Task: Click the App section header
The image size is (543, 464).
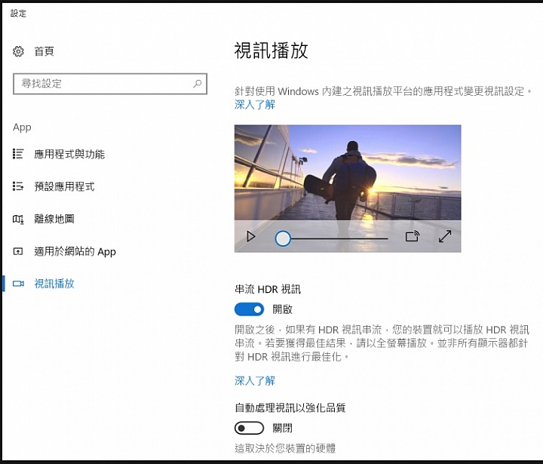Action: [x=22, y=128]
